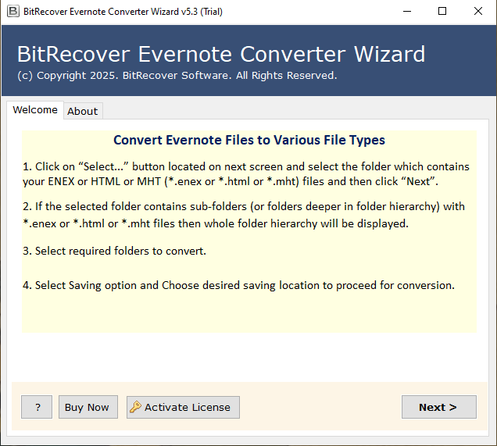Click the Activate License button label
497x446 pixels.
[188, 407]
